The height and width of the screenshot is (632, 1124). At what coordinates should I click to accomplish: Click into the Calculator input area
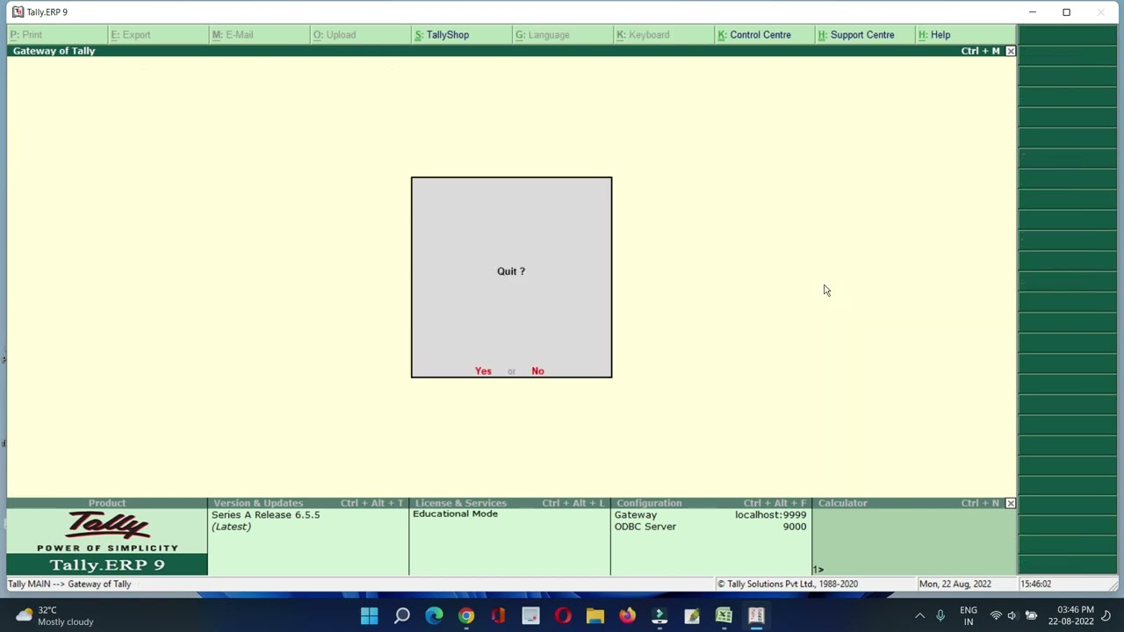[914, 542]
